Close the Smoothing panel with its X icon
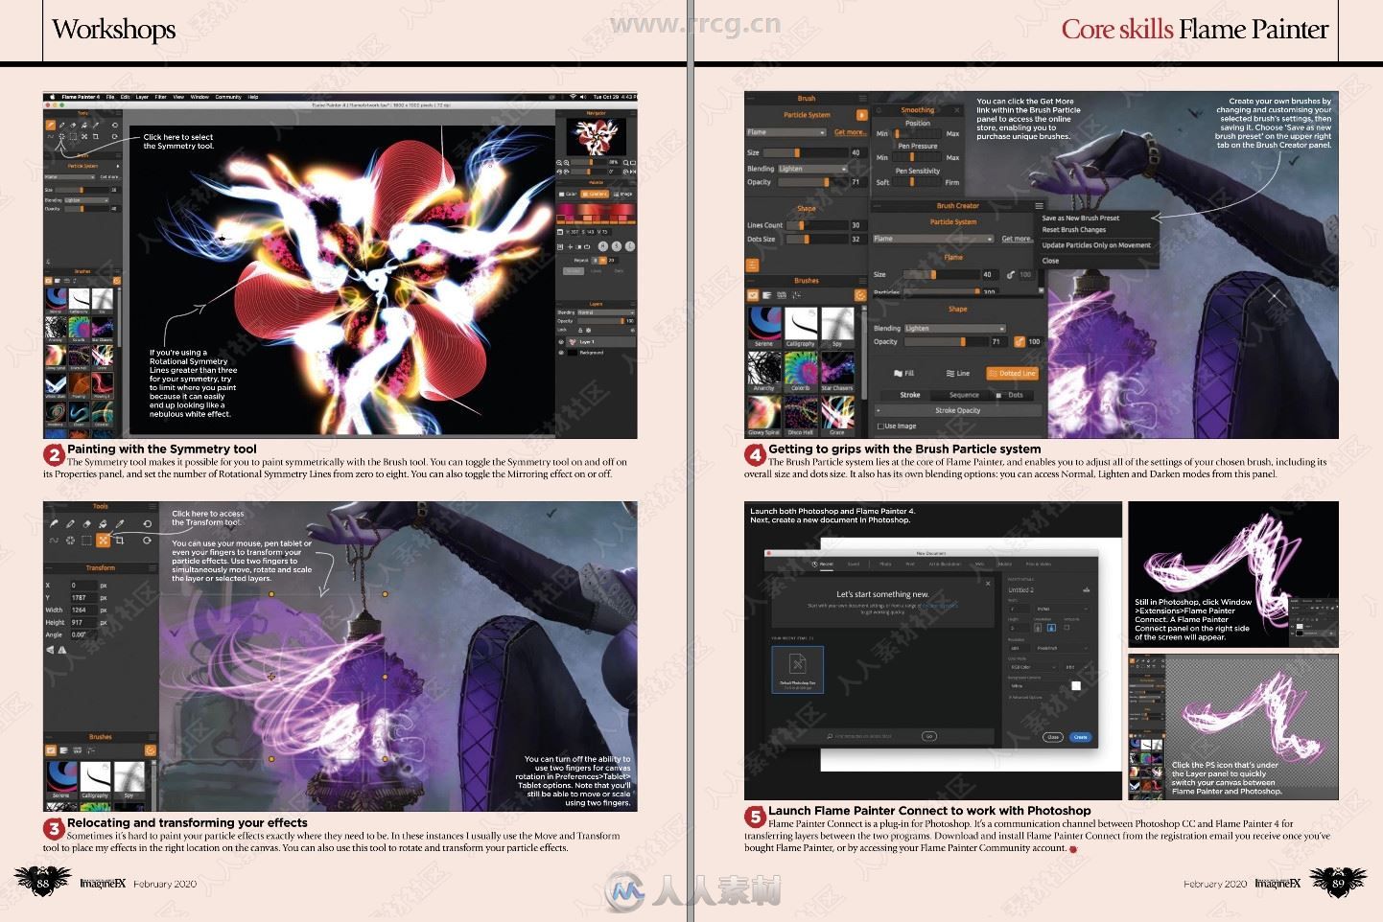The image size is (1383, 922). (x=956, y=110)
